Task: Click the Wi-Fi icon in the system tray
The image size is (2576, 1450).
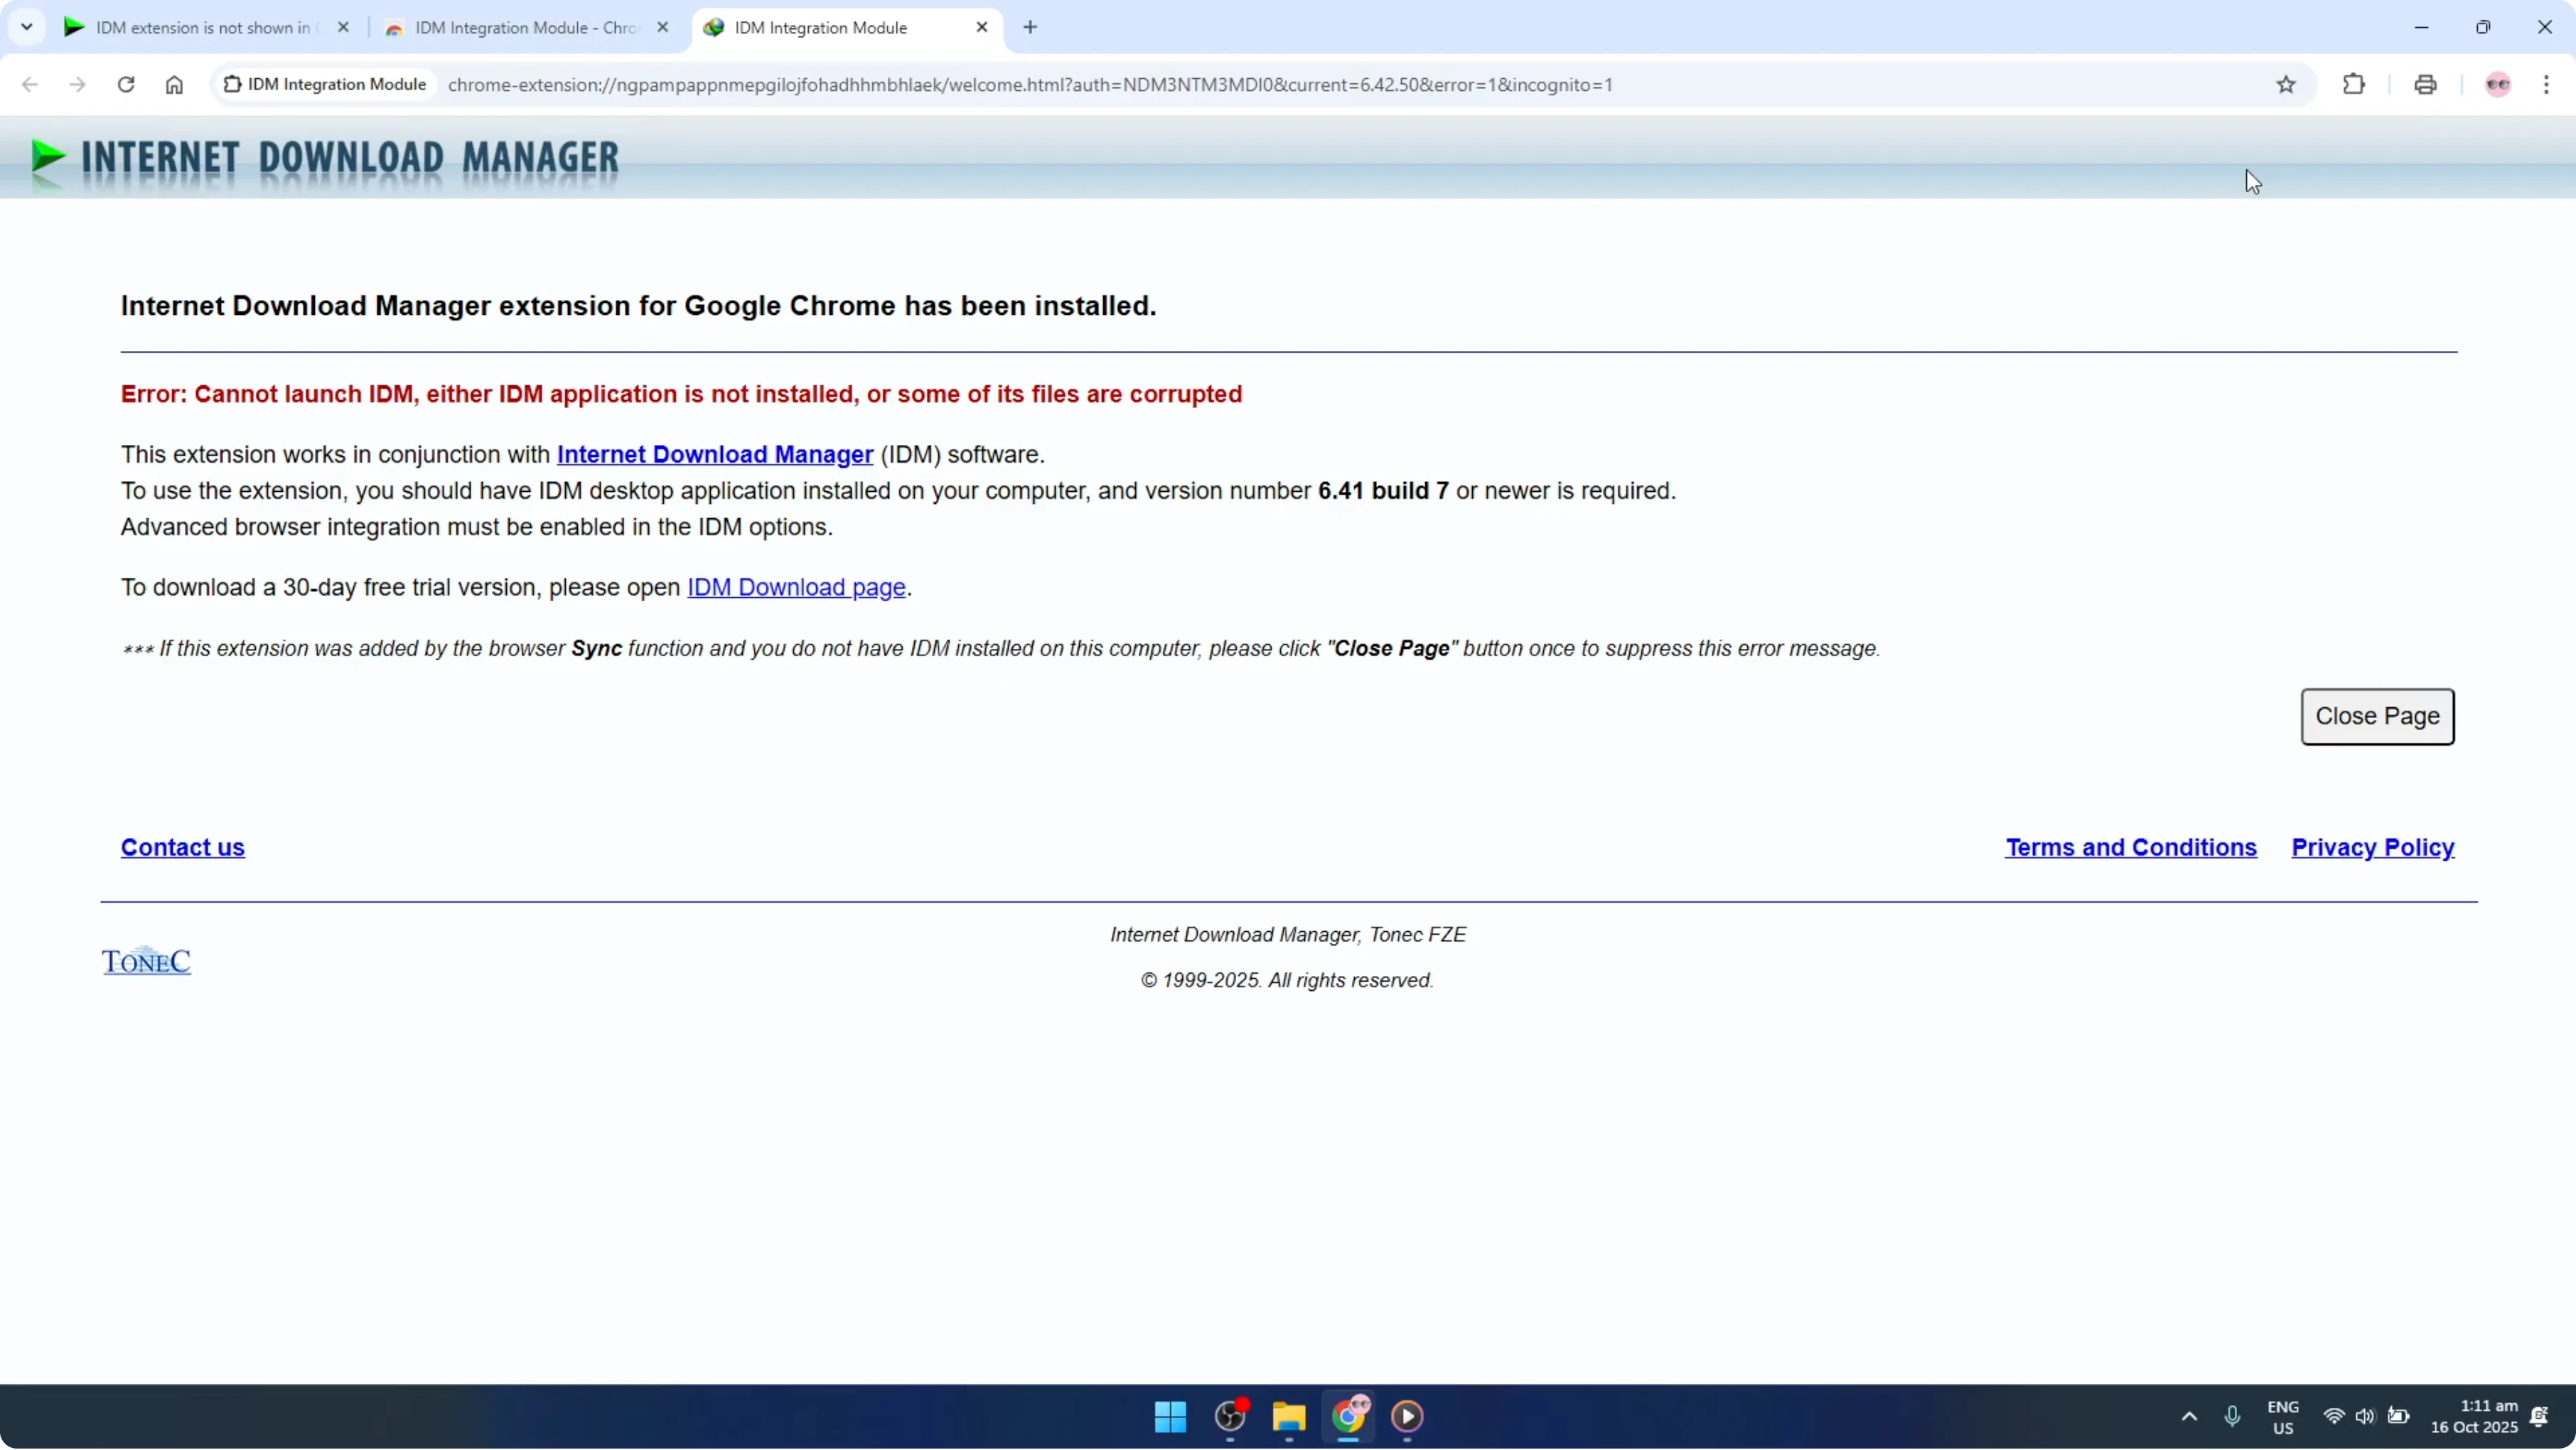Action: (2334, 1417)
